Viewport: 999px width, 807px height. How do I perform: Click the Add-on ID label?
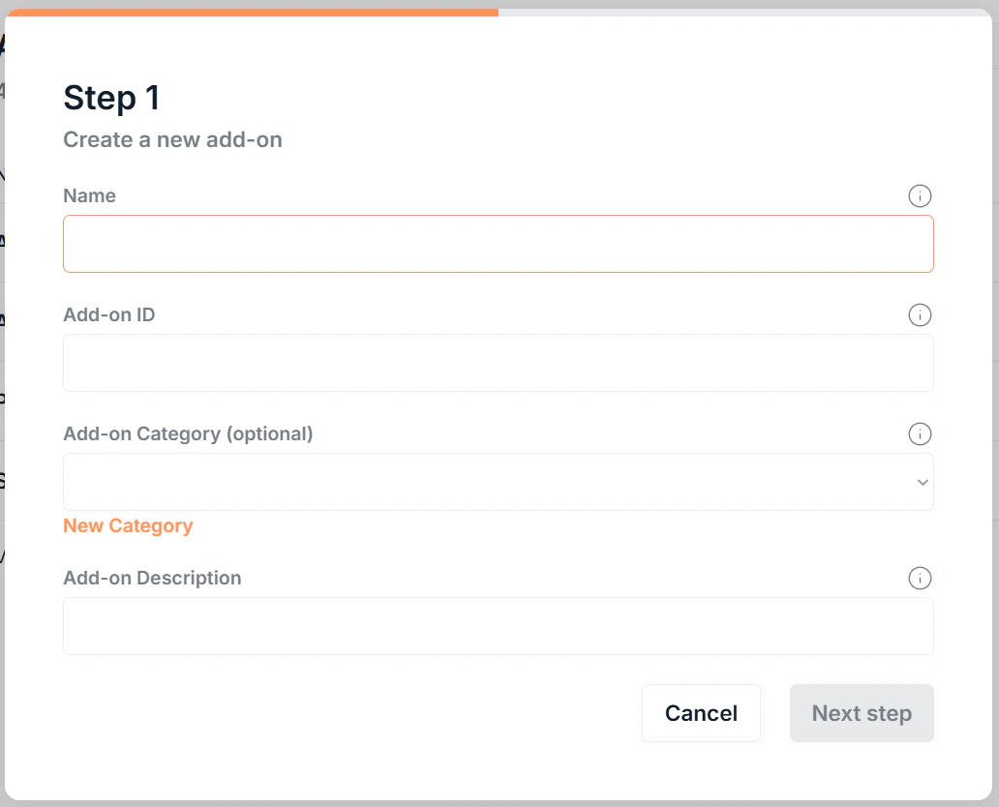[108, 314]
